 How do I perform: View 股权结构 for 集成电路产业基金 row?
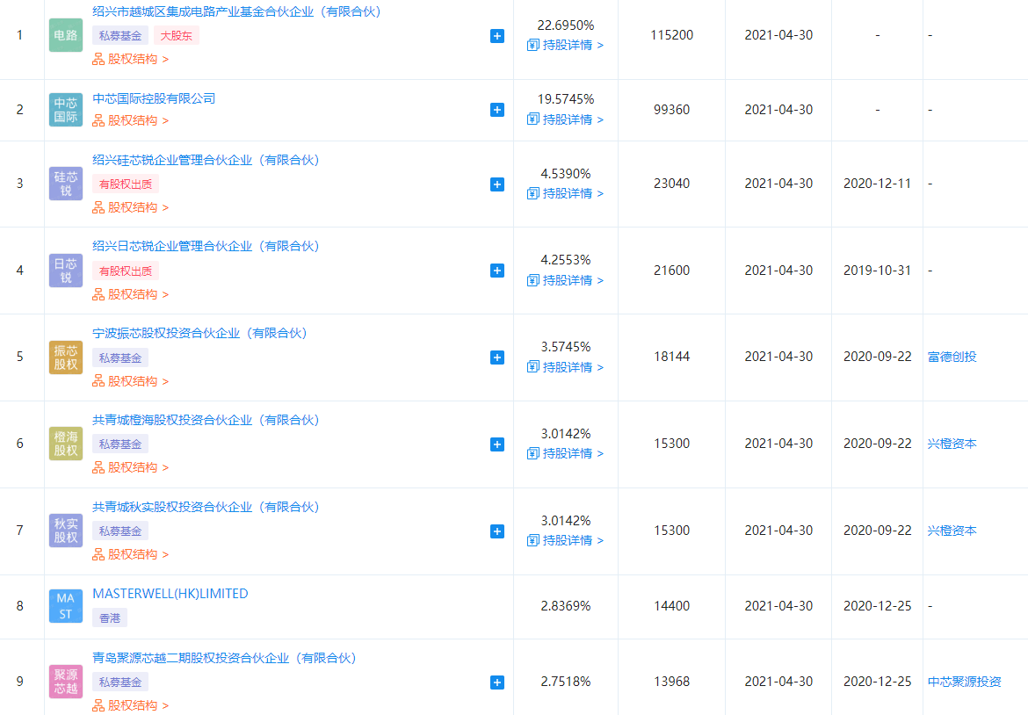click(130, 59)
